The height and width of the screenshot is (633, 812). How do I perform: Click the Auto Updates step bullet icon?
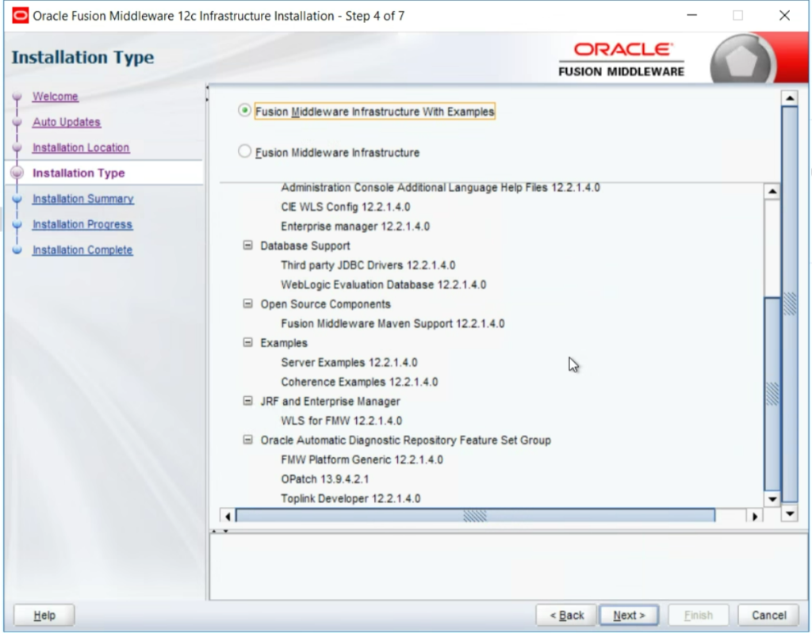coord(17,122)
